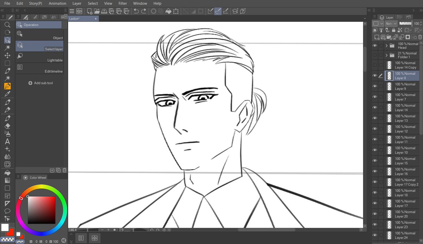Open the Layer menu

pos(77,3)
